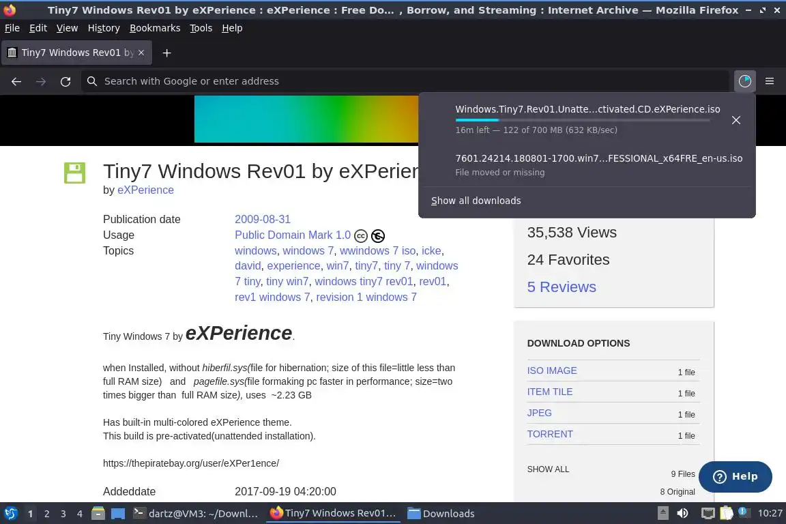
Task: Click the 'windows tiny7 rev01' topic link
Action: (364, 281)
